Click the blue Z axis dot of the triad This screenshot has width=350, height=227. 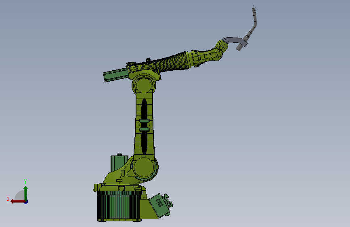click(26, 202)
